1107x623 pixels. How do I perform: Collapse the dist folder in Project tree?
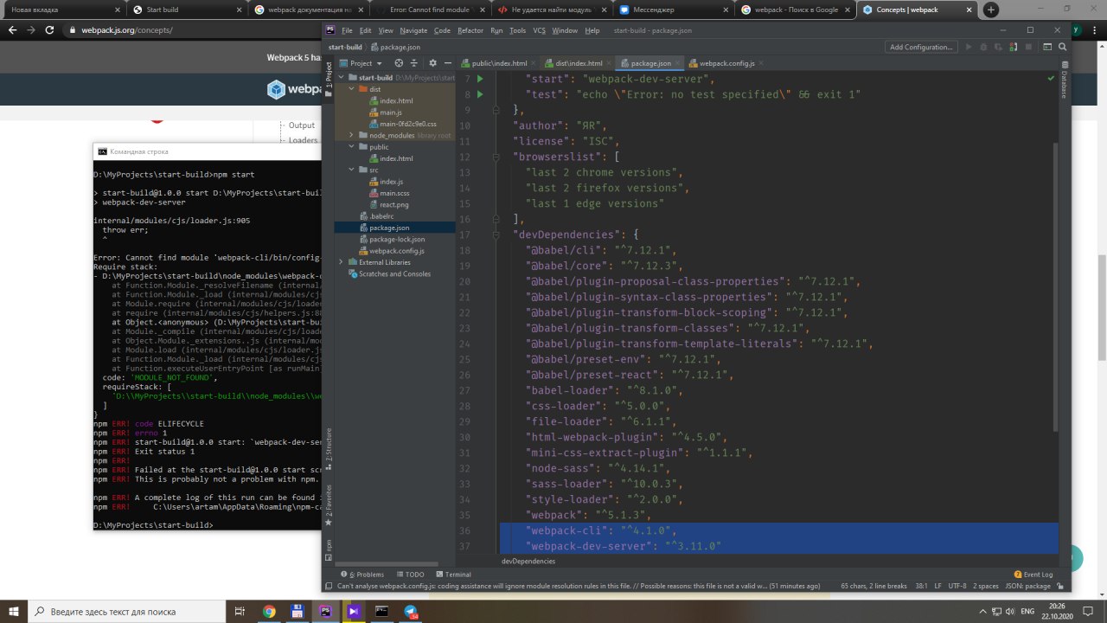click(x=351, y=89)
